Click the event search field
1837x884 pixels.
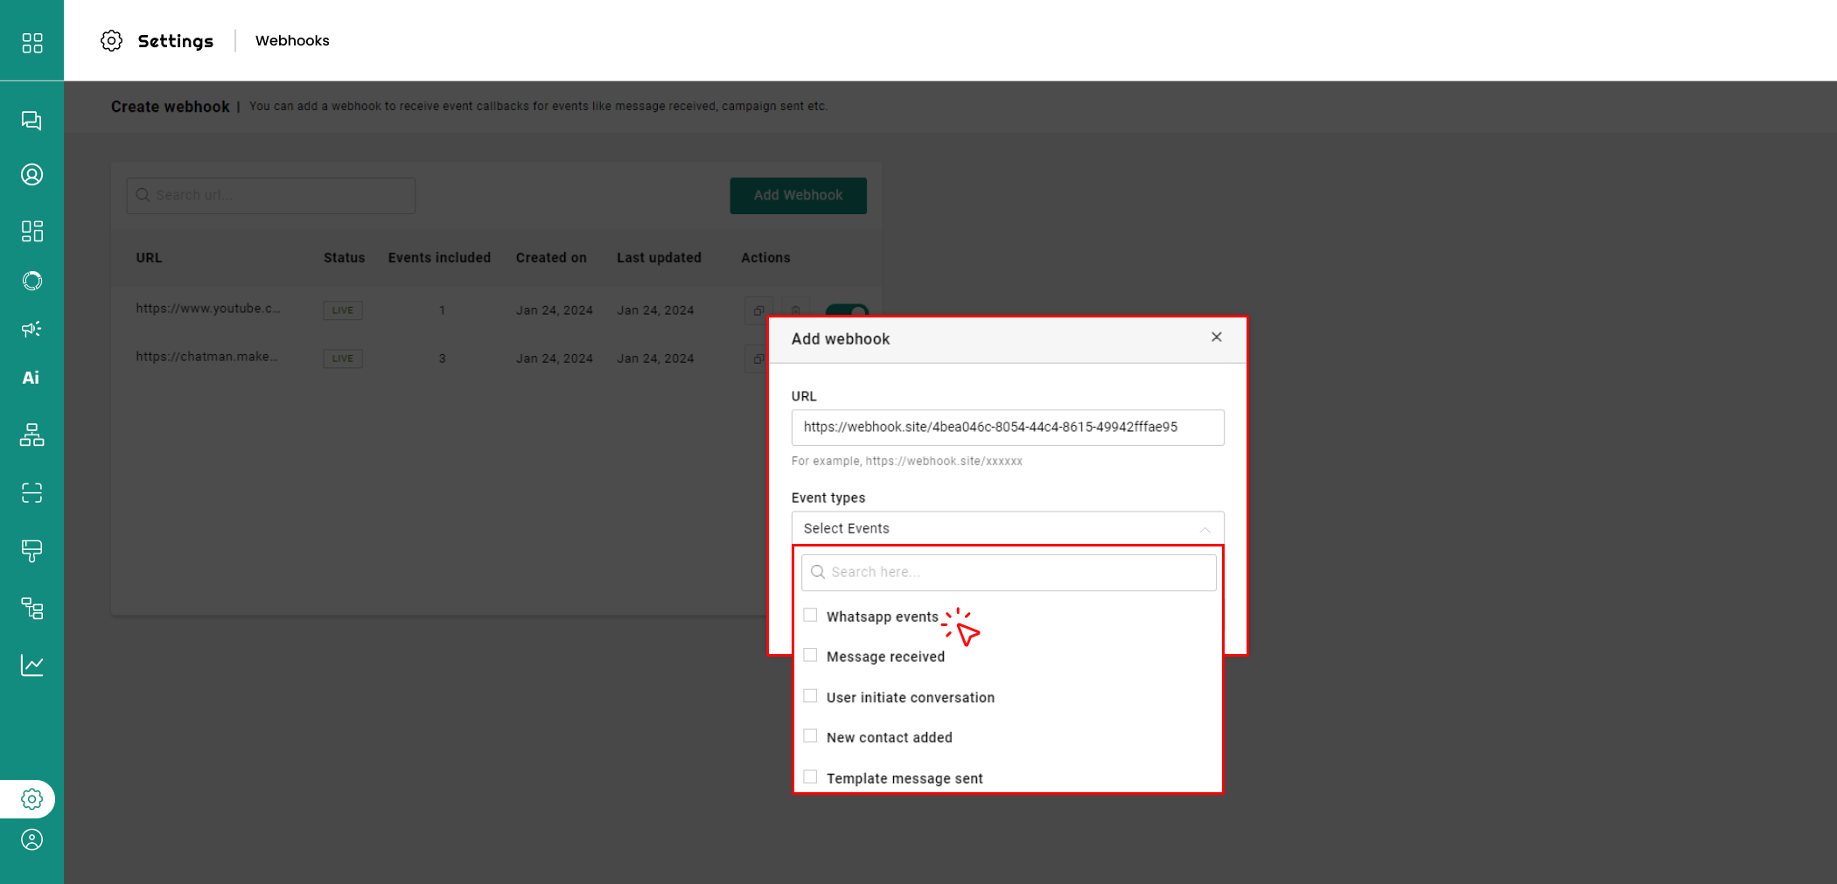pyautogui.click(x=1009, y=573)
